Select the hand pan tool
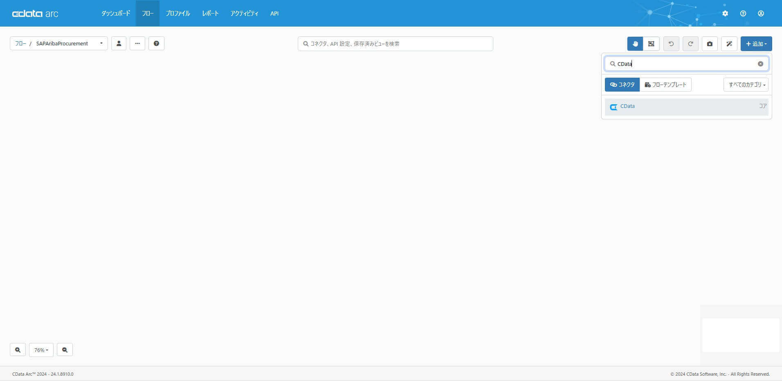This screenshot has height=381, width=782. point(635,44)
